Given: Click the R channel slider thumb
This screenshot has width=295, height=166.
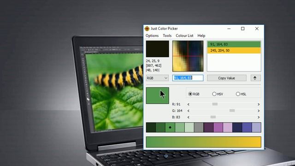Looking at the screenshot, I should (x=215, y=104).
